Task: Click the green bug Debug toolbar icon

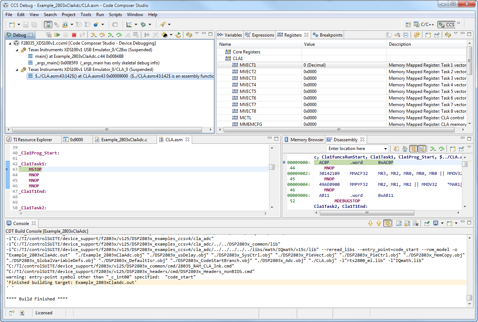Action: tap(143, 25)
